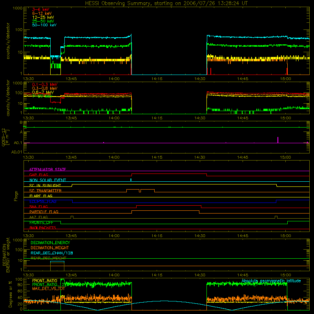Image resolution: width=314 pixels, height=314 pixels.
Task: Click the DECIMATION ENERGY or weight axis label
Action: 6,255
